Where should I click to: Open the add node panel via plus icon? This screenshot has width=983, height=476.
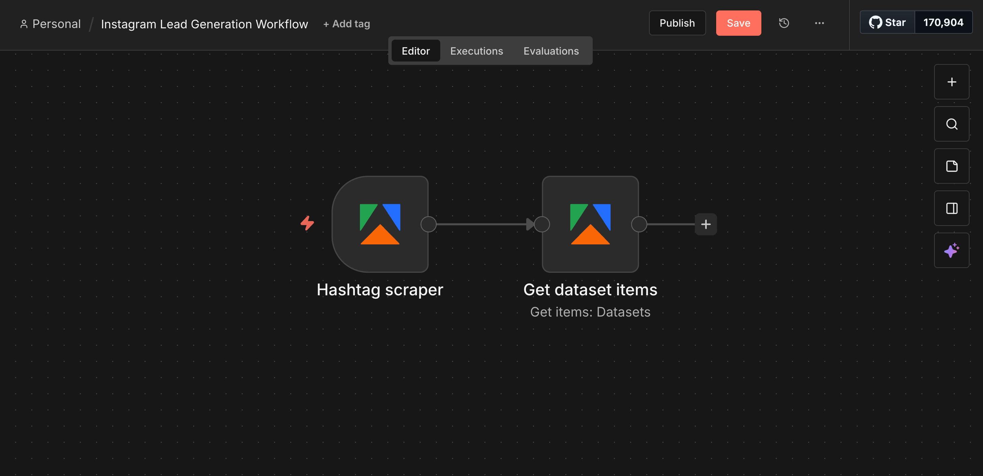(952, 82)
